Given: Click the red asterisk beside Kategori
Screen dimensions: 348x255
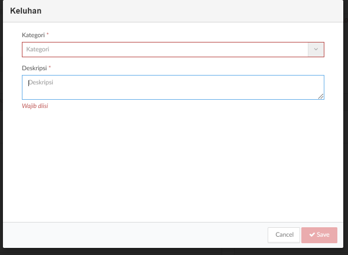Looking at the screenshot, I should (47, 34).
